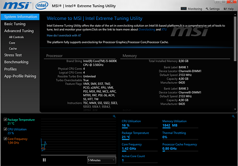
Task: Click the Possible Turbo Bins Unlimited value
Action: (89, 76)
